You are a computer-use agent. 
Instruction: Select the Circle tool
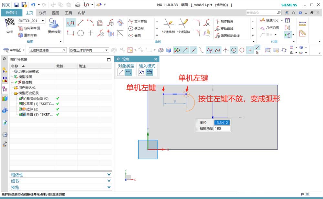tap(80, 33)
